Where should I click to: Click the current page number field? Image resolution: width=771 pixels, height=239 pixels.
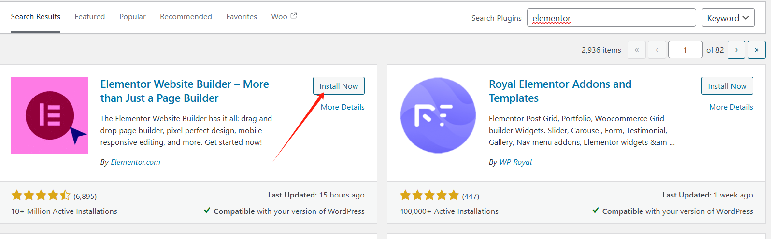pos(685,50)
